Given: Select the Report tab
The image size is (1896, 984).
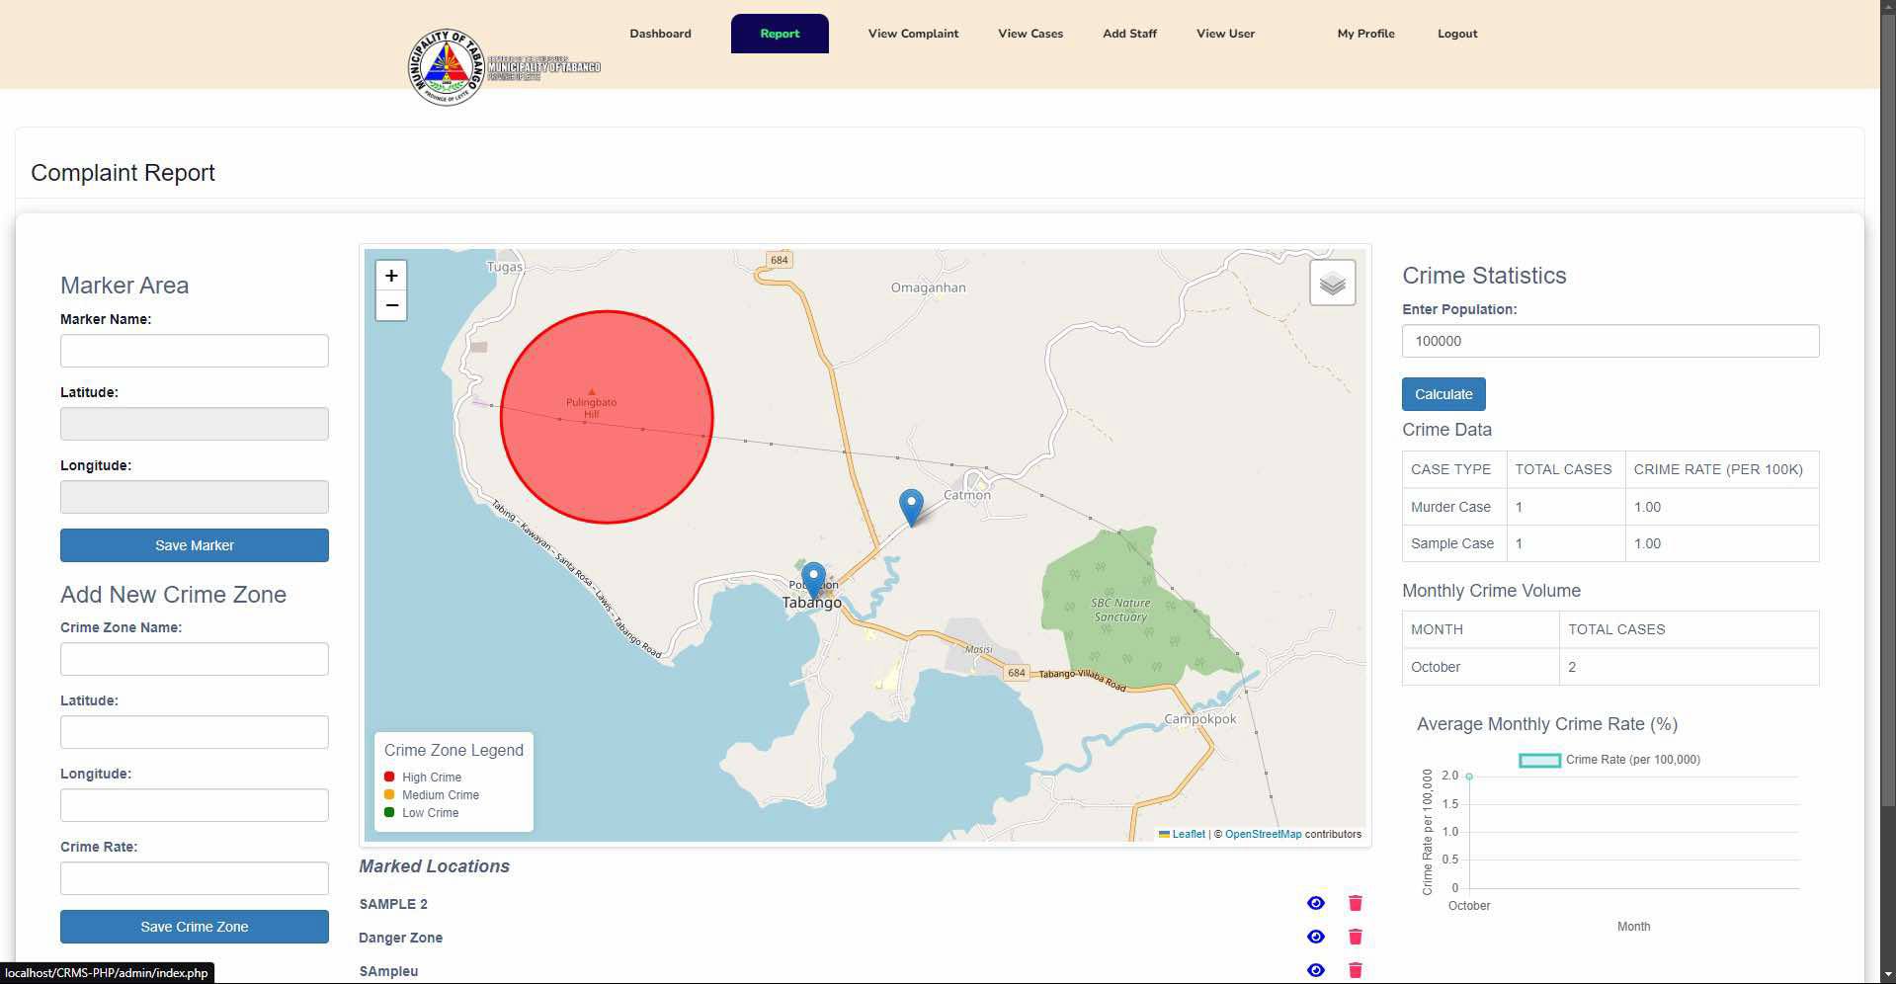Looking at the screenshot, I should (x=780, y=34).
